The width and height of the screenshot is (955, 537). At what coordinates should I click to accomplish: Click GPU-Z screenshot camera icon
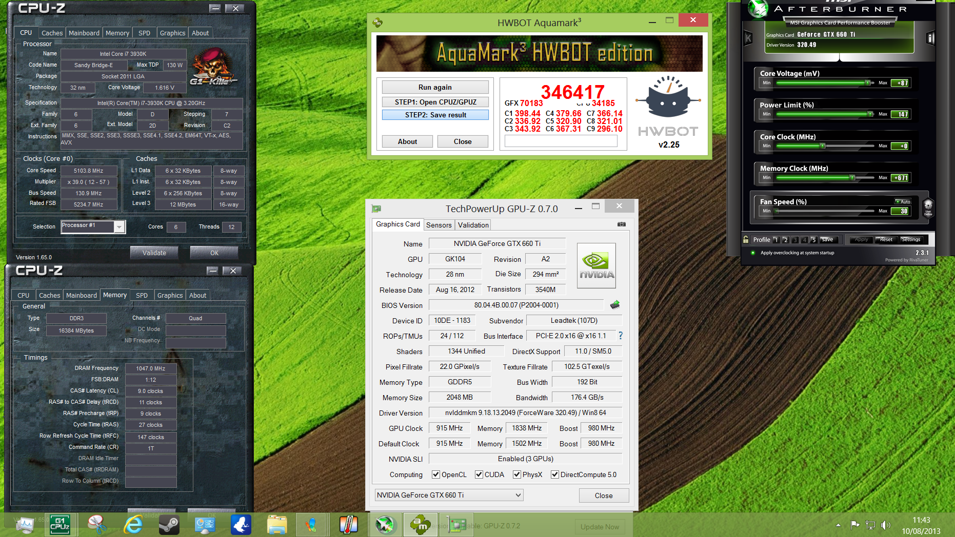[x=621, y=224]
